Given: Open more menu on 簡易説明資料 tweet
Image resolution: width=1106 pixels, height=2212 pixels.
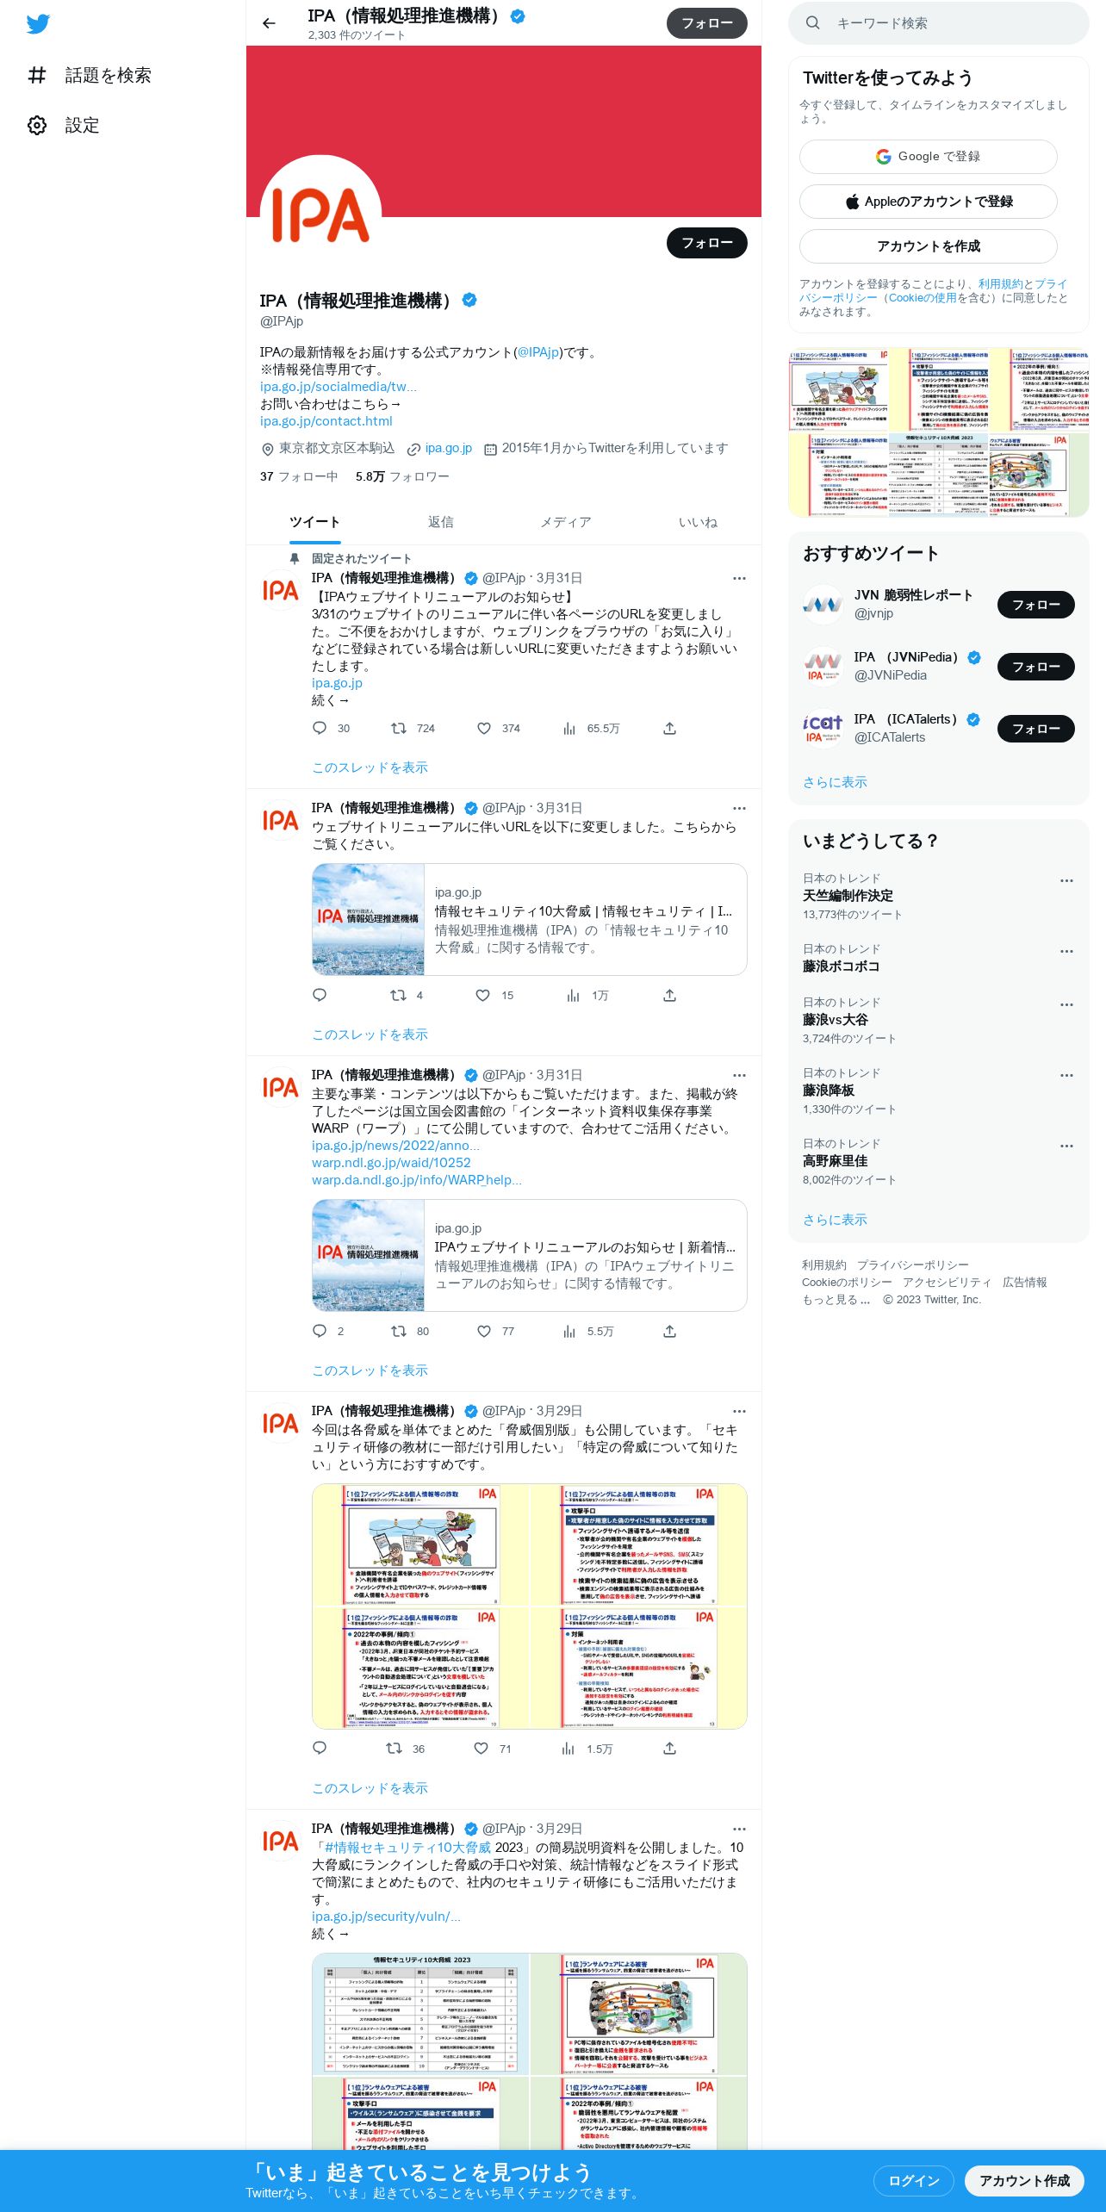Looking at the screenshot, I should click(x=739, y=1829).
